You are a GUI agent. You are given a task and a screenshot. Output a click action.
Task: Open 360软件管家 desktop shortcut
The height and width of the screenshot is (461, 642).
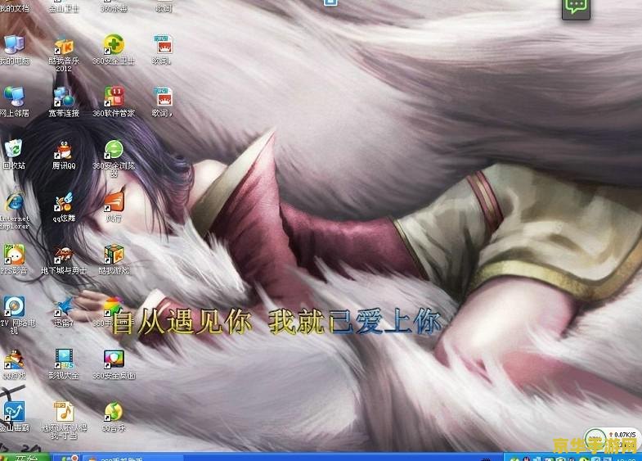(114, 97)
